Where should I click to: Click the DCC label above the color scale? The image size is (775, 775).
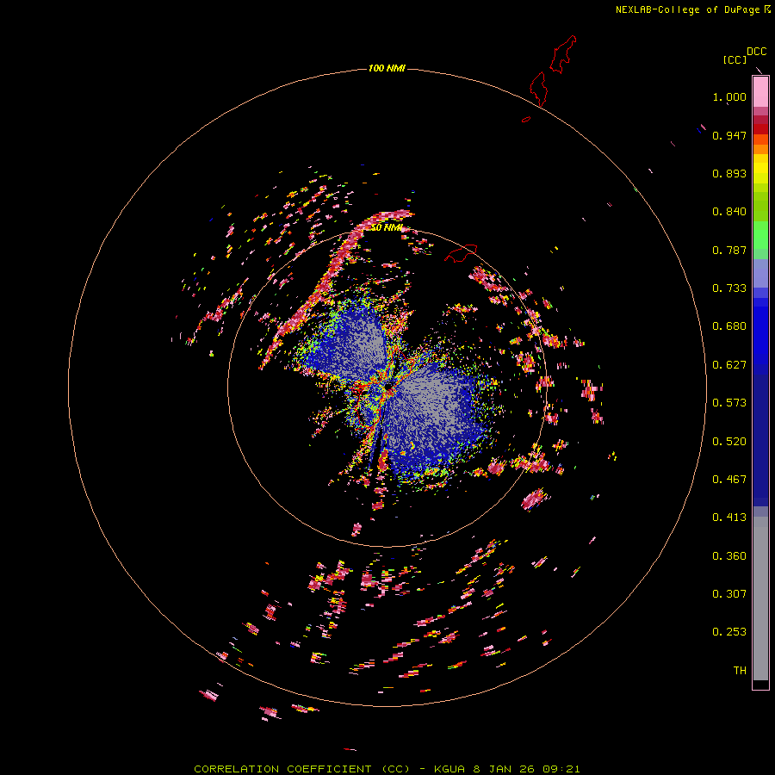tap(756, 52)
